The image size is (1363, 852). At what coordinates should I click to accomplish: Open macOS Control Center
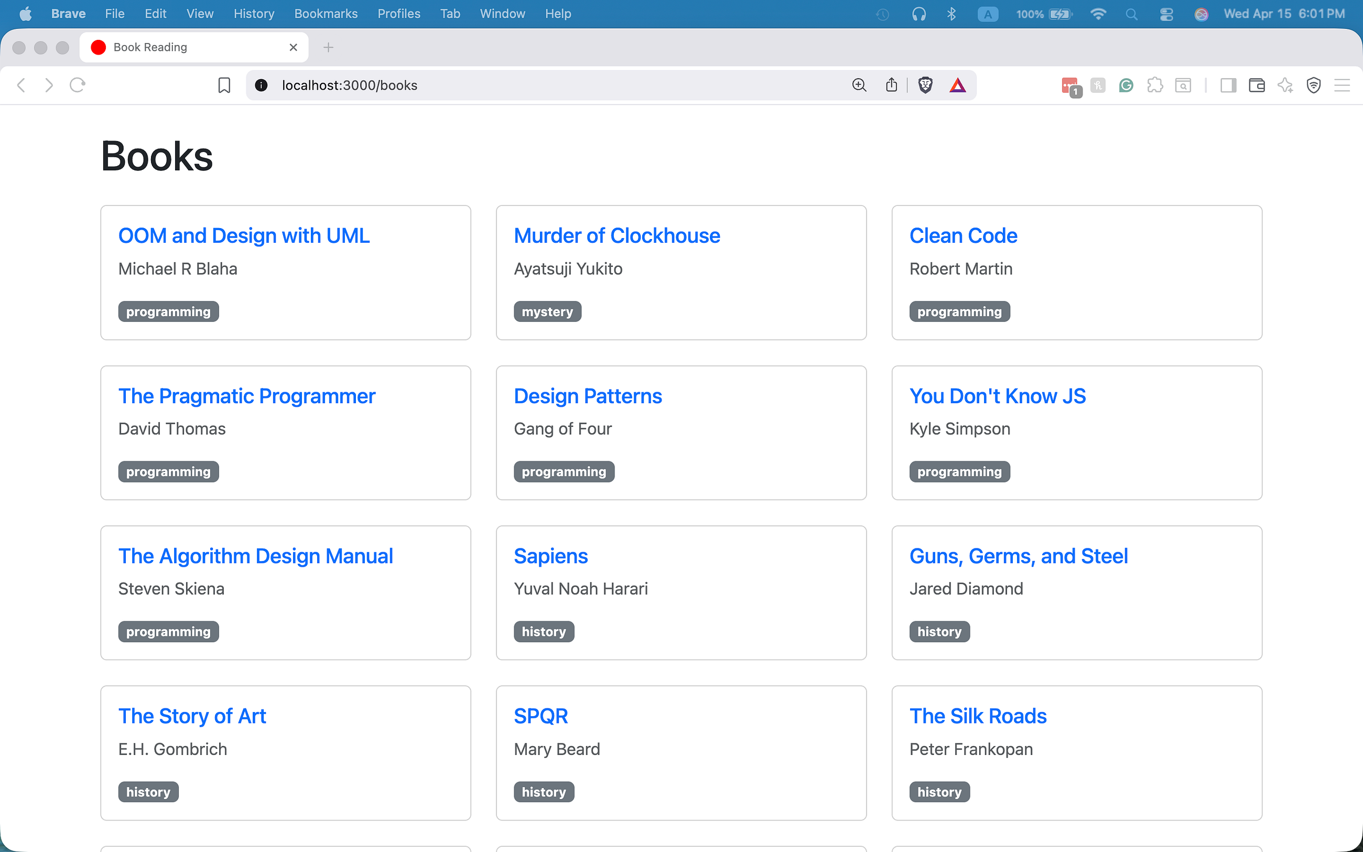[x=1166, y=14]
